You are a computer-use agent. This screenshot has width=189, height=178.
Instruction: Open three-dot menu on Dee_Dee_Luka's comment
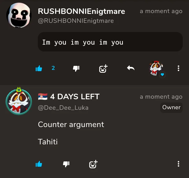tap(178, 164)
